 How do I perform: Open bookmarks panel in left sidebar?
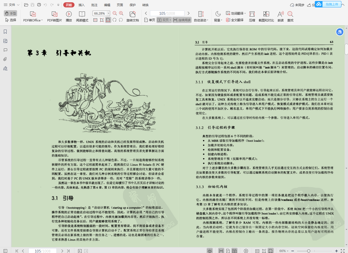(5, 32)
